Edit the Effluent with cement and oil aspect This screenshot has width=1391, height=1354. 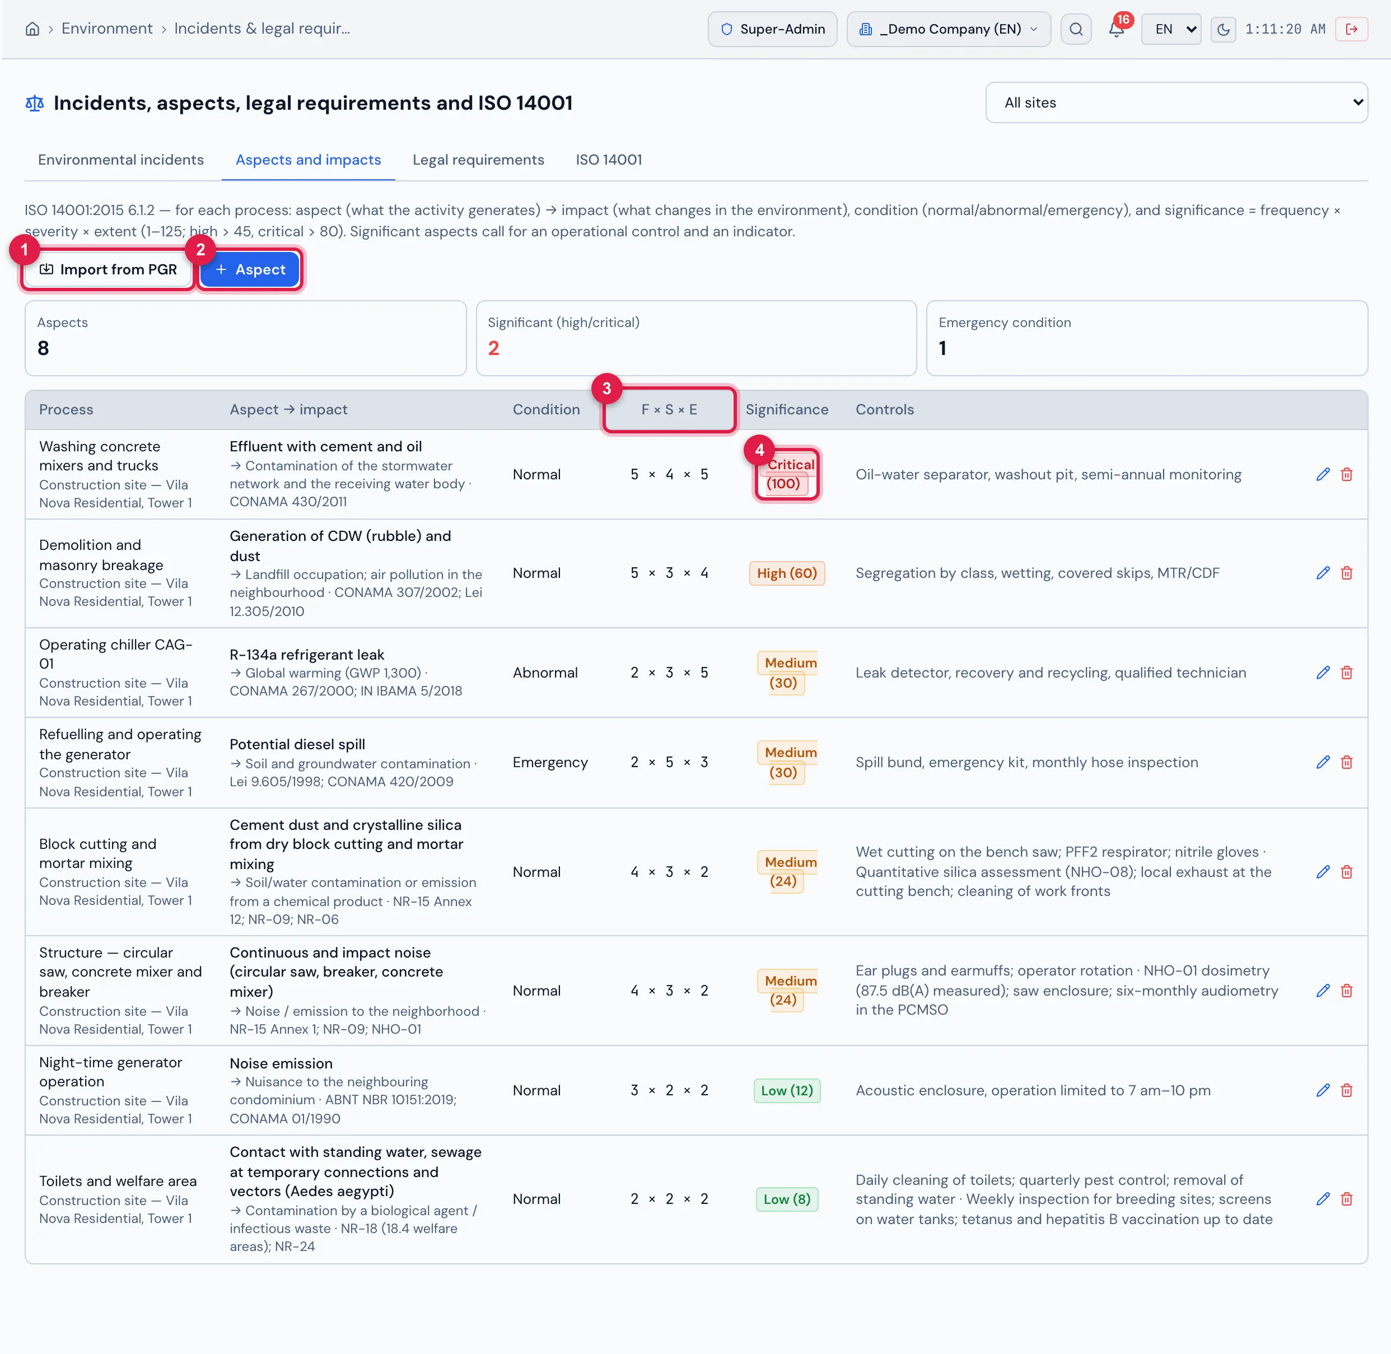click(1323, 474)
